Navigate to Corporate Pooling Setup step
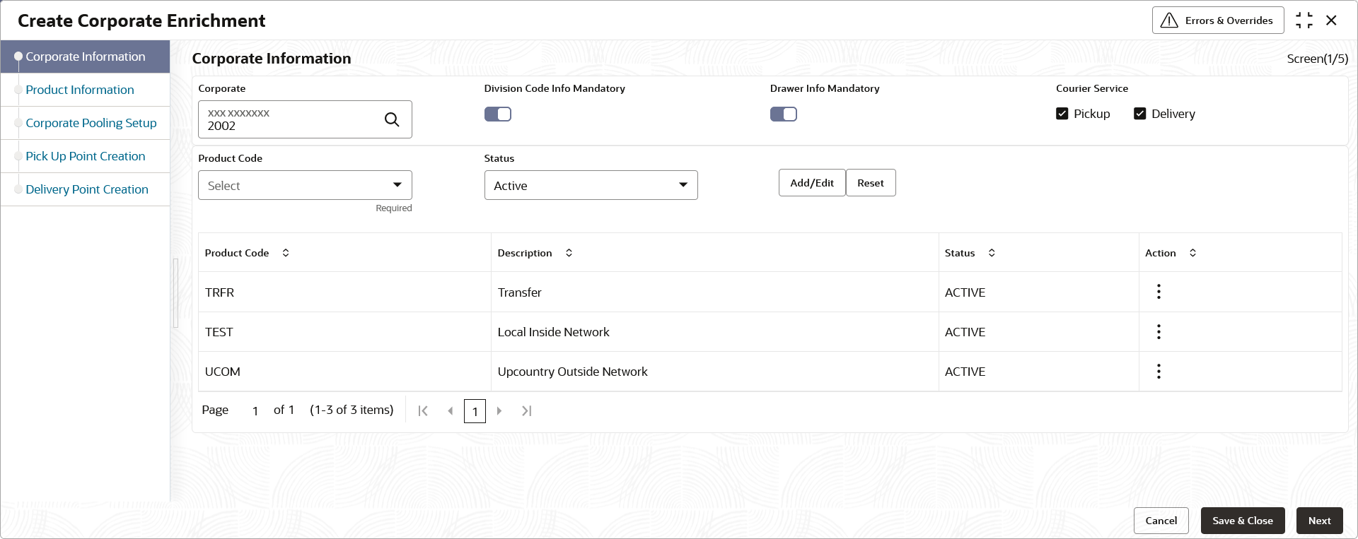Screen dimensions: 1358x539 pyautogui.click(x=91, y=123)
